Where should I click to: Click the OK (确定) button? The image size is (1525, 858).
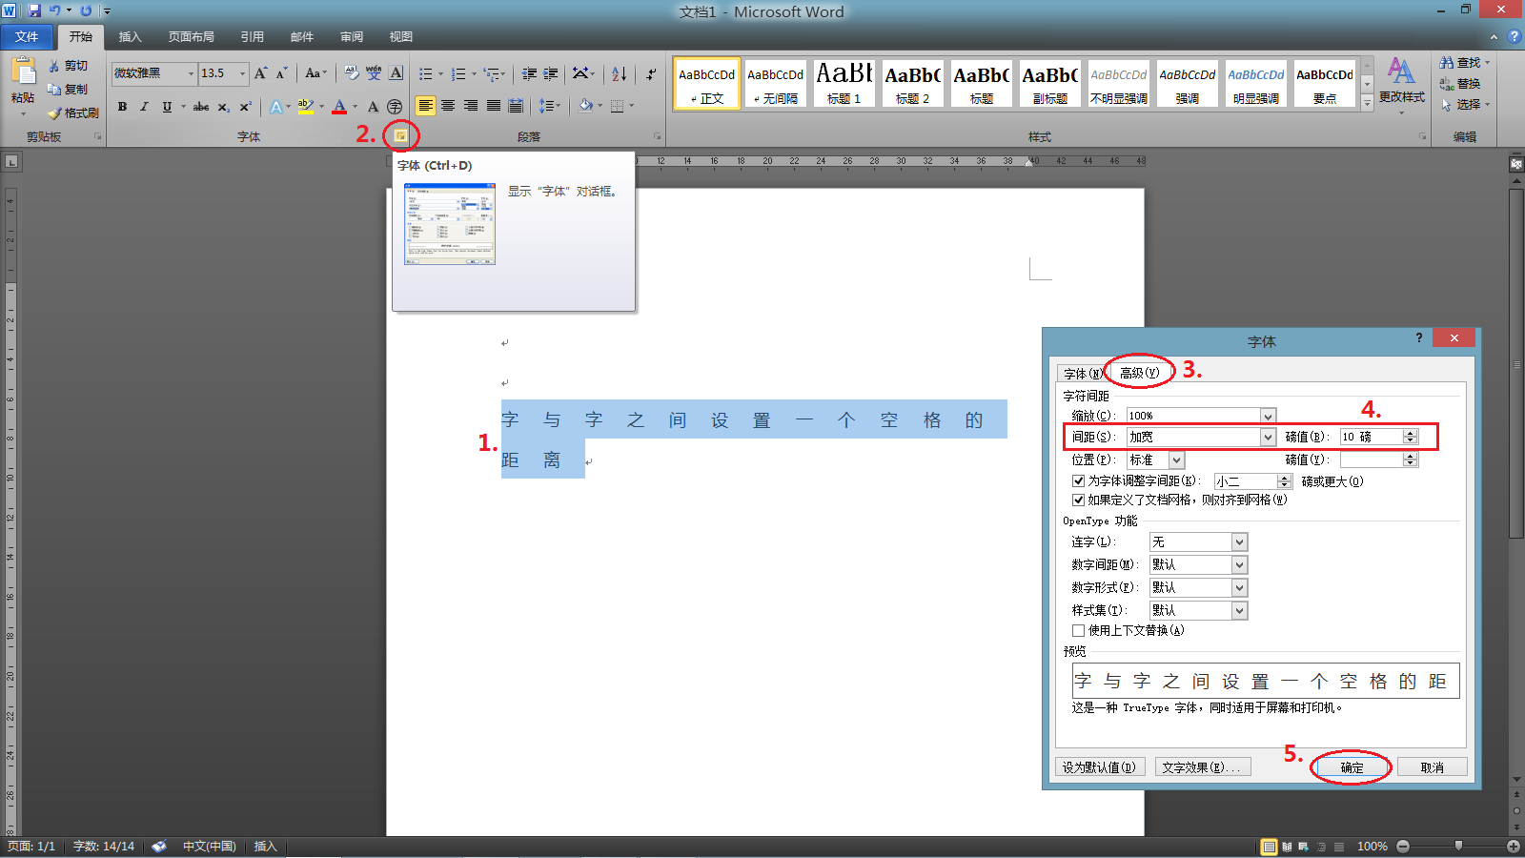[x=1352, y=767]
